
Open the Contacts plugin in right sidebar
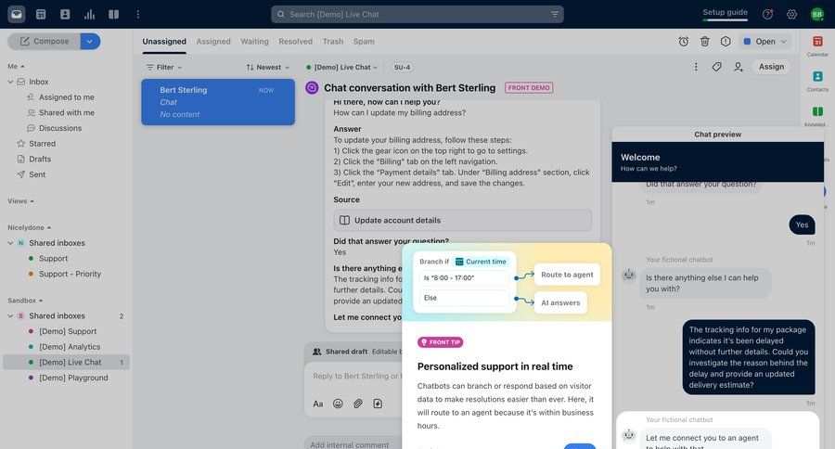817,81
